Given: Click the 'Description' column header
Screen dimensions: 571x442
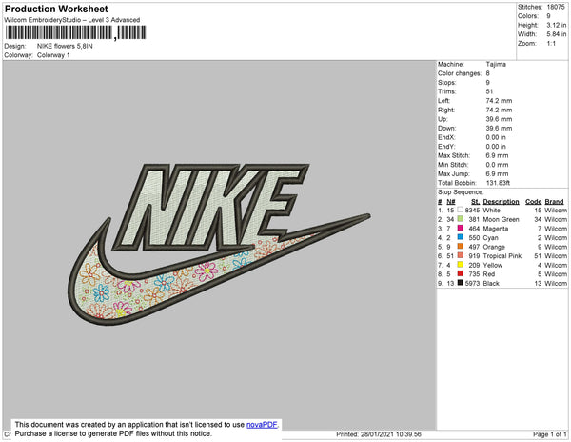Looking at the screenshot, I should [x=501, y=202].
